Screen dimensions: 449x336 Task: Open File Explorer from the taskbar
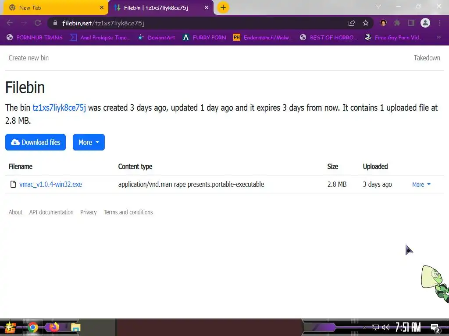coord(75,327)
